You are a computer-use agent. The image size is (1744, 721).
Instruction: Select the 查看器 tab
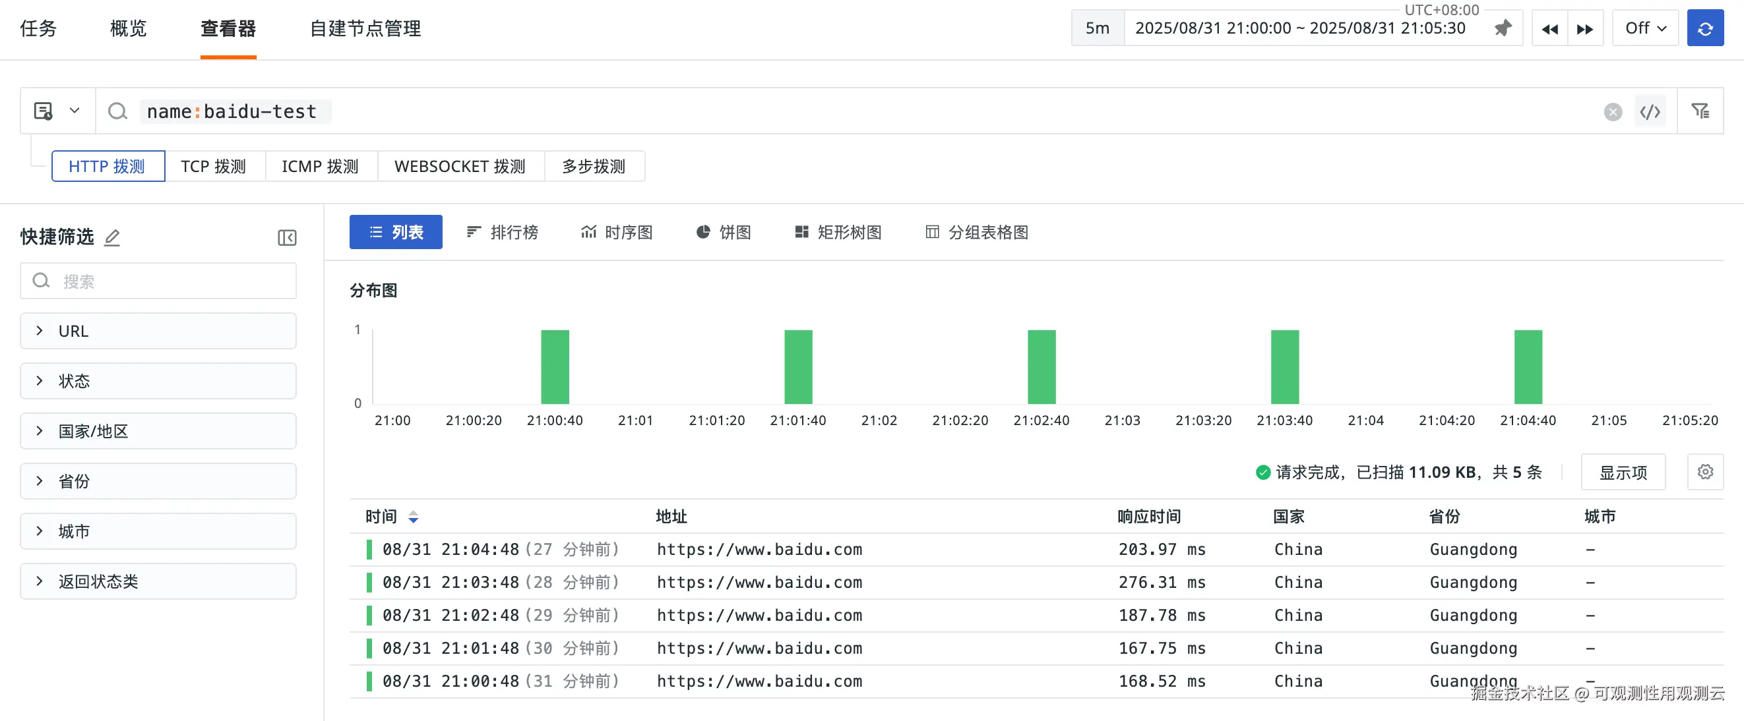(x=228, y=28)
